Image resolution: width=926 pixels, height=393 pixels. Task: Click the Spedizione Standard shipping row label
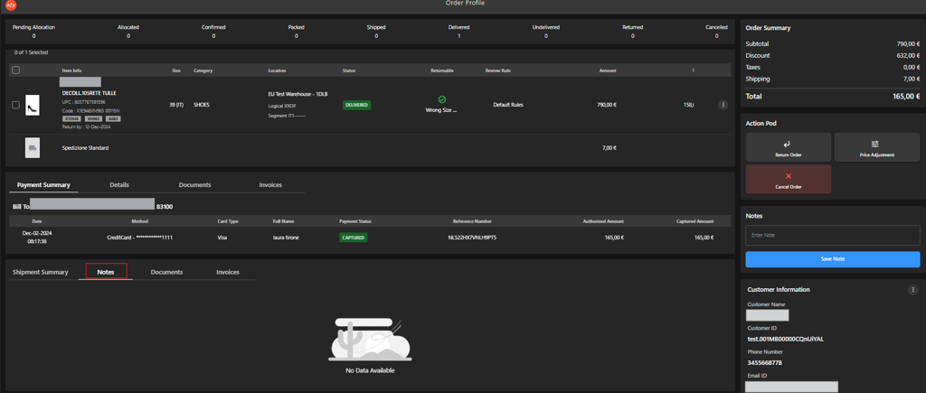point(85,148)
